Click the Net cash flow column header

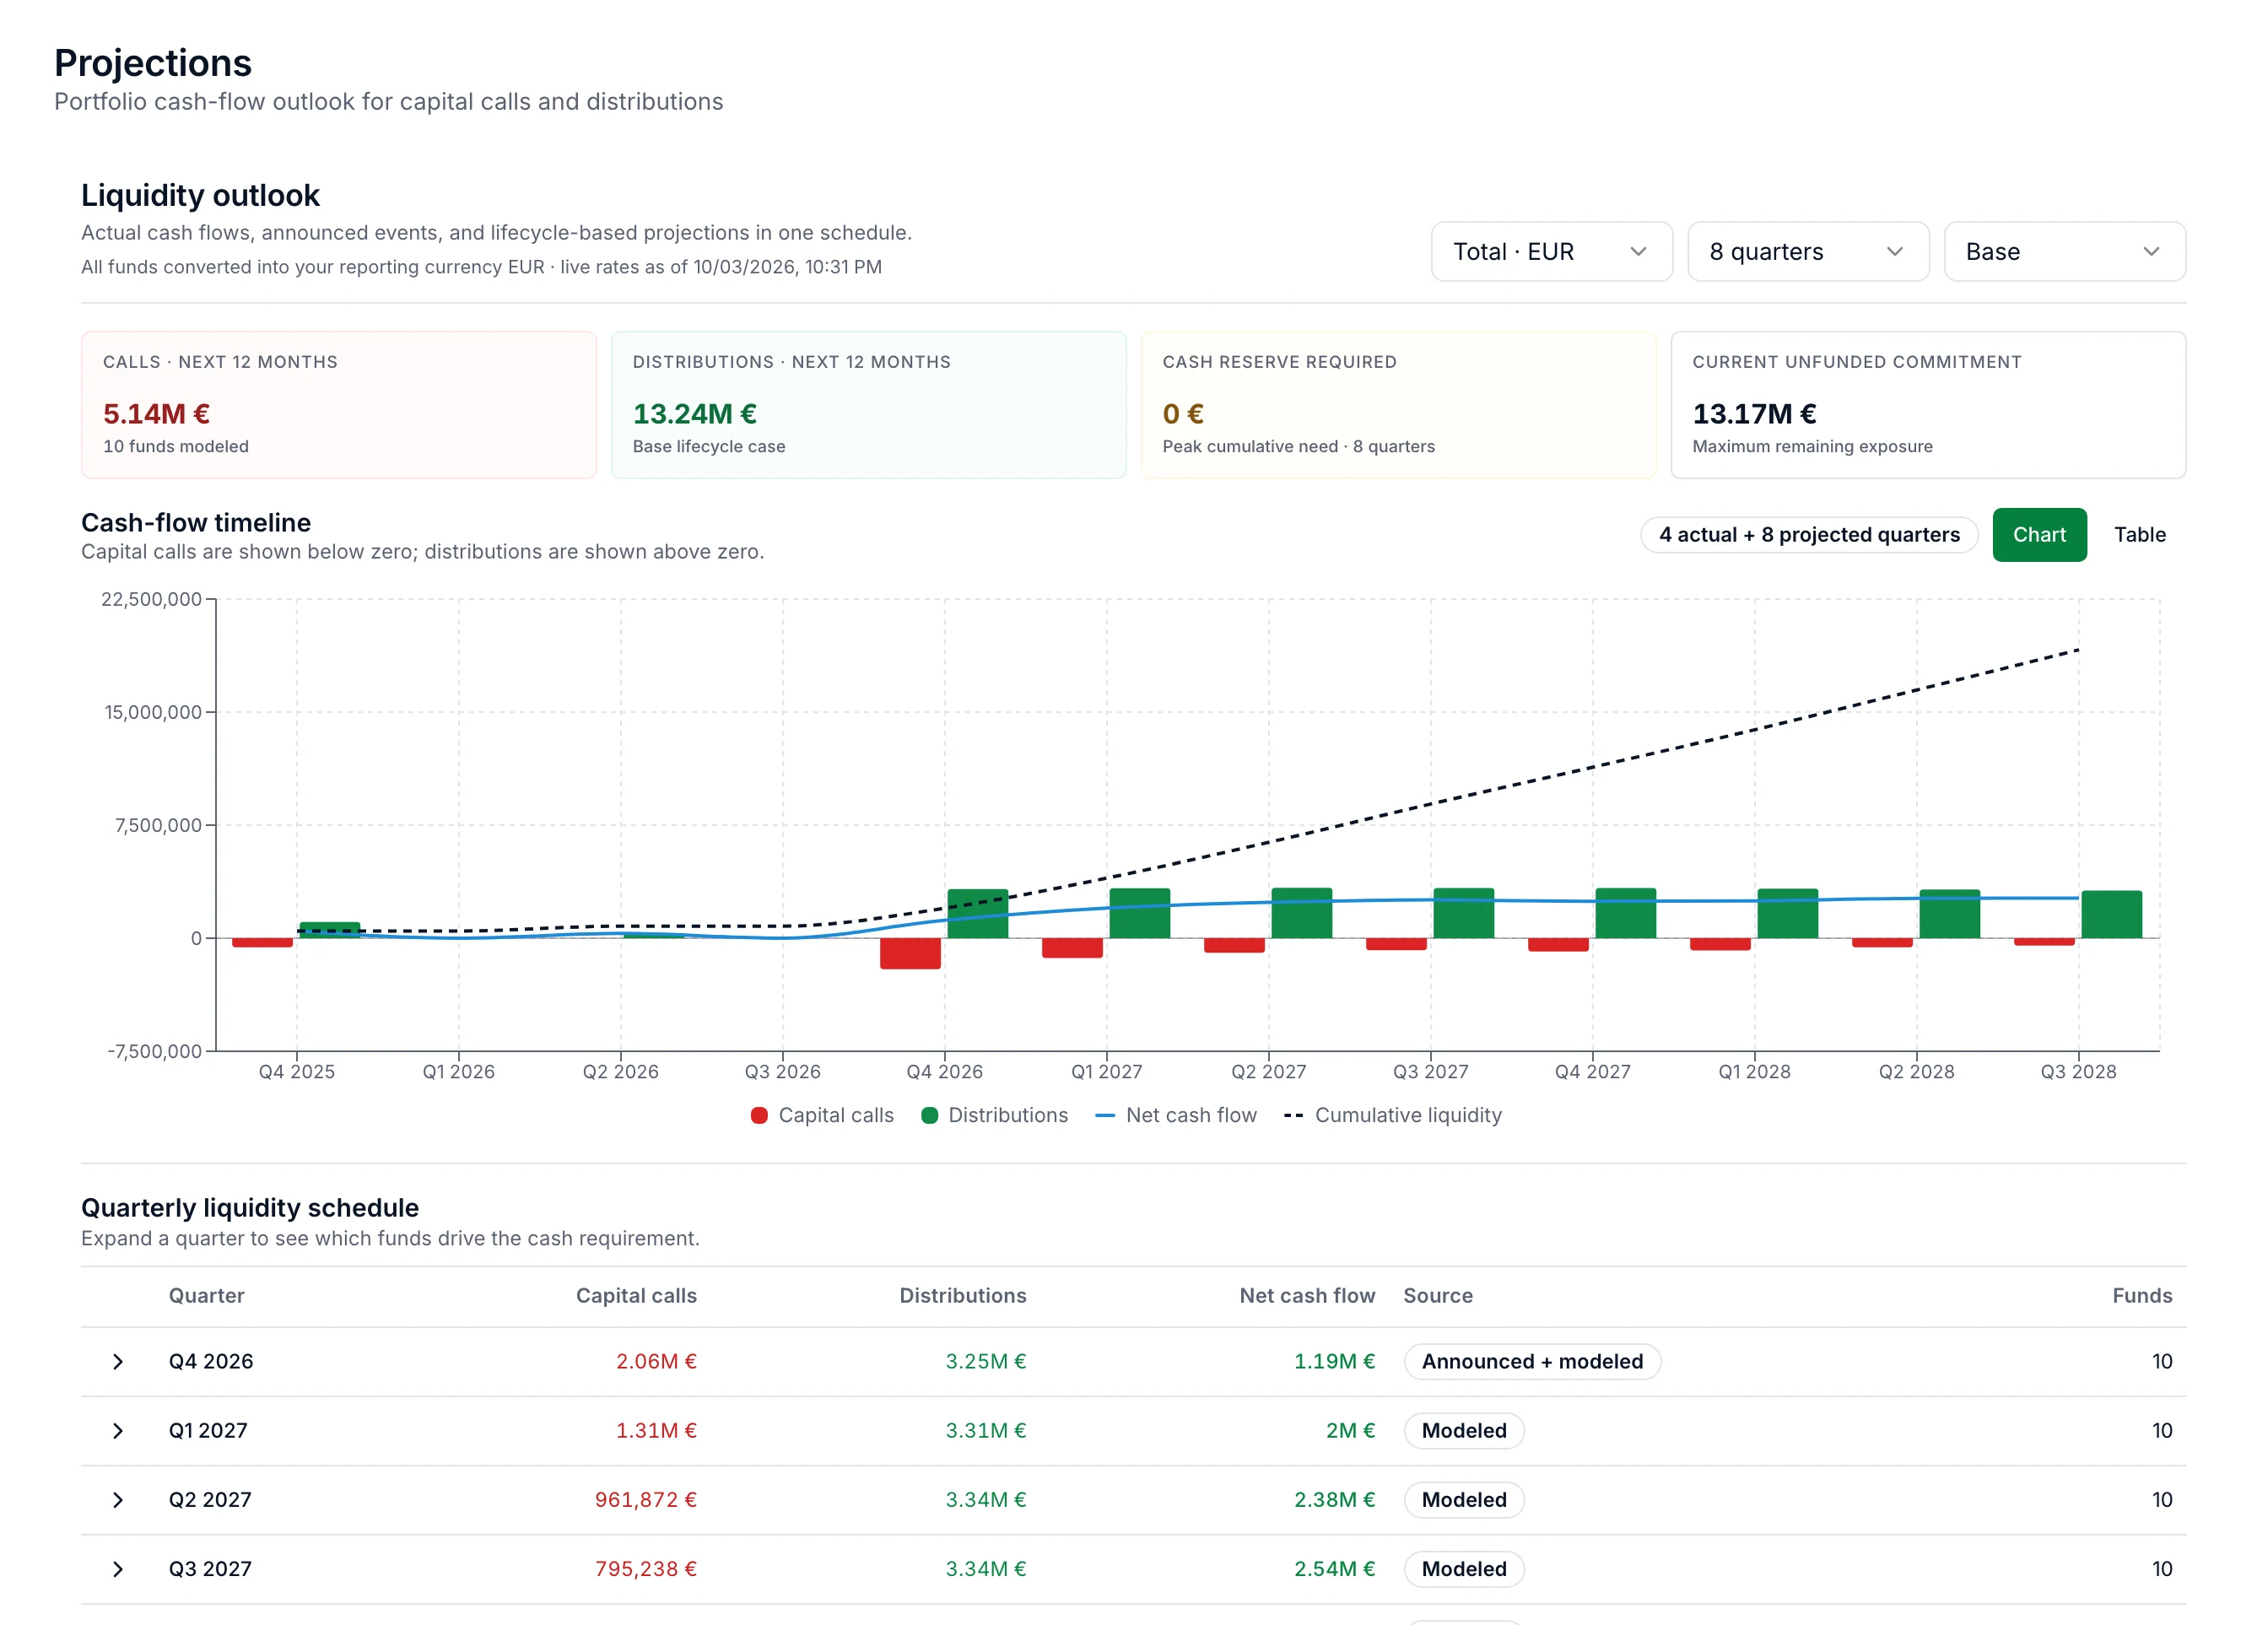click(1307, 1296)
